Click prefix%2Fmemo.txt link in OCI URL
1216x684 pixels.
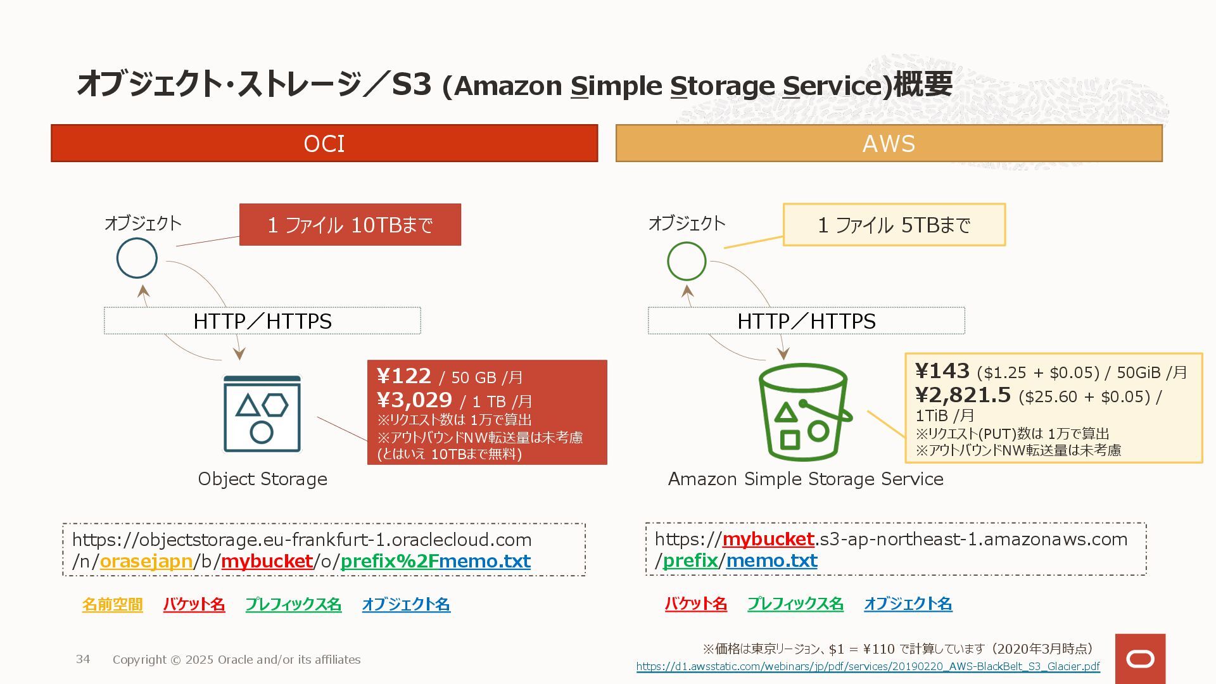[x=436, y=561]
